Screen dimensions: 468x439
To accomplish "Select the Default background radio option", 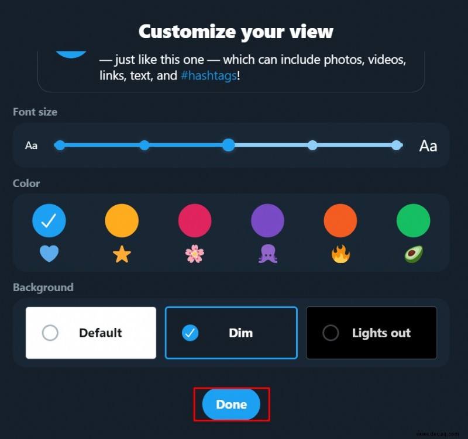I will click(91, 333).
